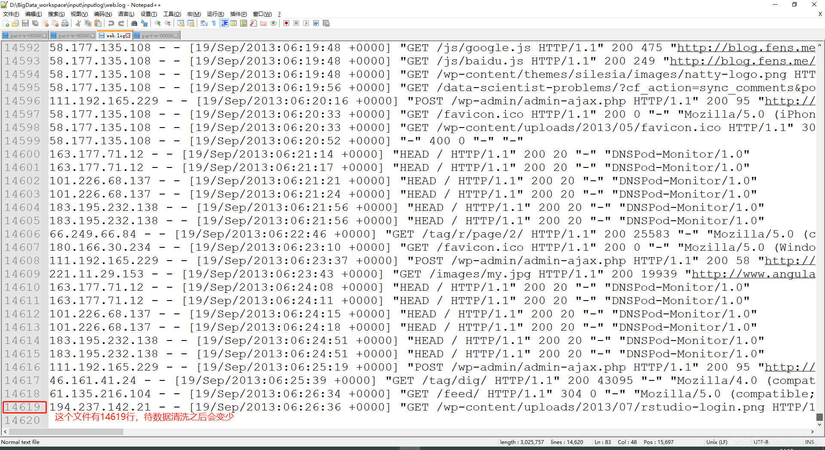Viewport: 825px width, 450px height.
Task: Toggle file monitoring eye icon
Action: pos(273,23)
